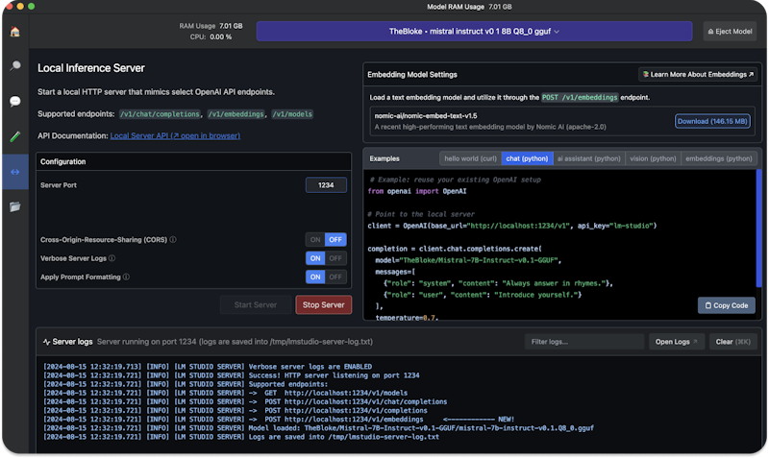
Task: Open the Playground pencil icon in sidebar
Action: (x=14, y=136)
